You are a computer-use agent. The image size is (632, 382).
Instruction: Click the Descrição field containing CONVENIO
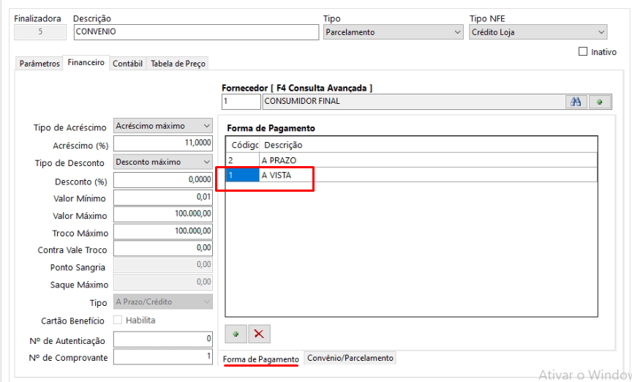[x=194, y=32]
